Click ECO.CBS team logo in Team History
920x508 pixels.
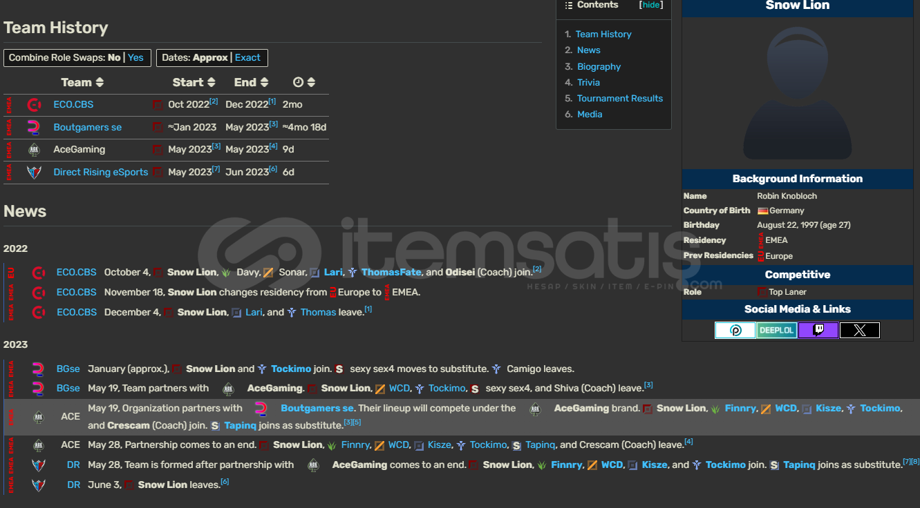point(34,105)
